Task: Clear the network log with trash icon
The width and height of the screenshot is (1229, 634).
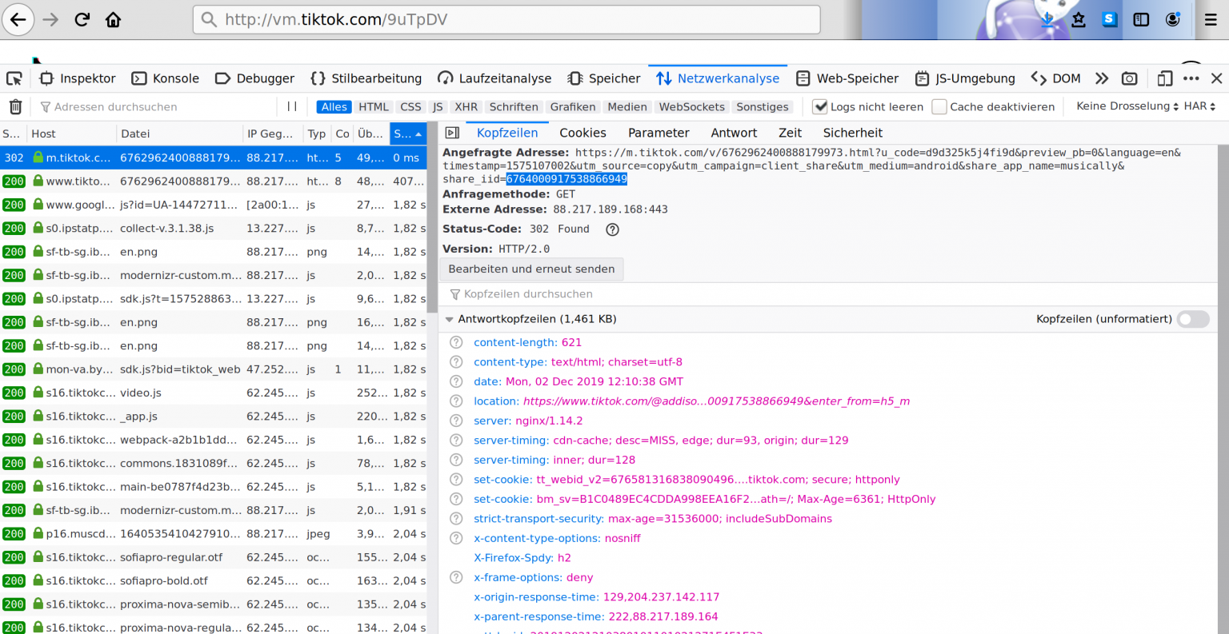Action: [15, 106]
